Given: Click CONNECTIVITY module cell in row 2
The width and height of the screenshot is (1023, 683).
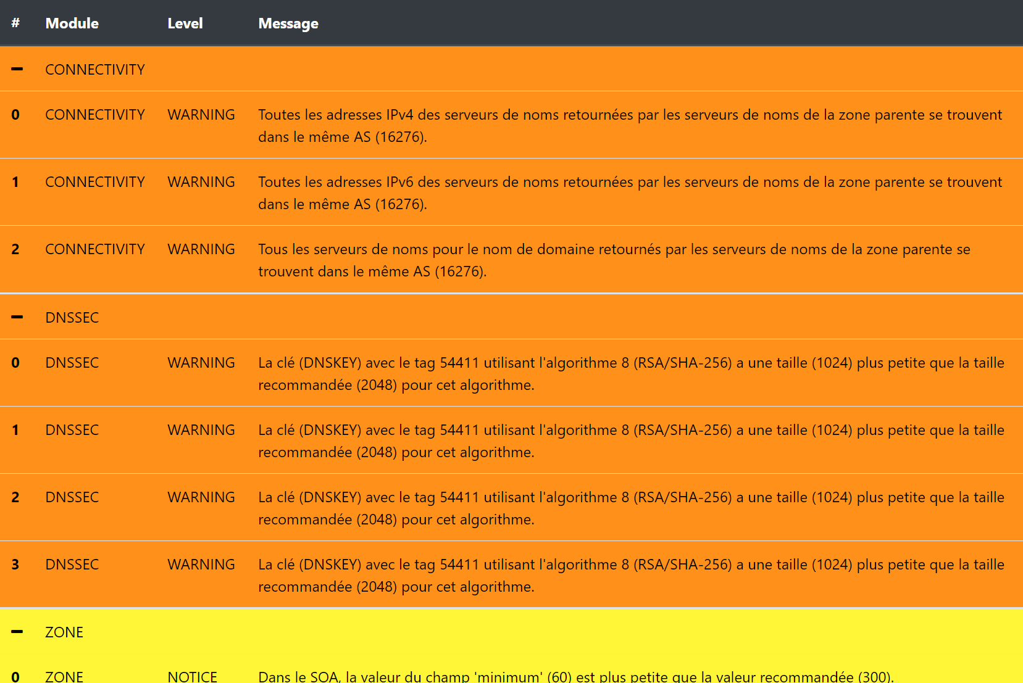Looking at the screenshot, I should 95,249.
